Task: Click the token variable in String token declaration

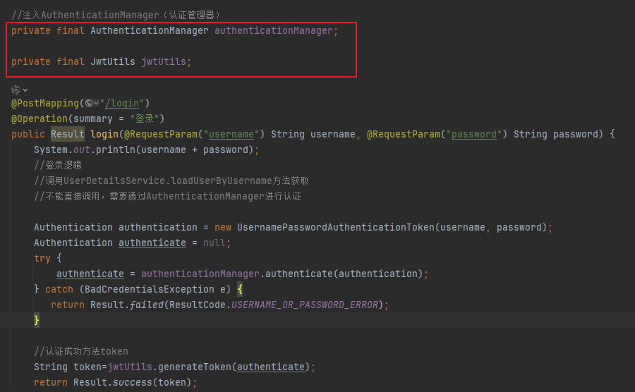Action: 87,367
